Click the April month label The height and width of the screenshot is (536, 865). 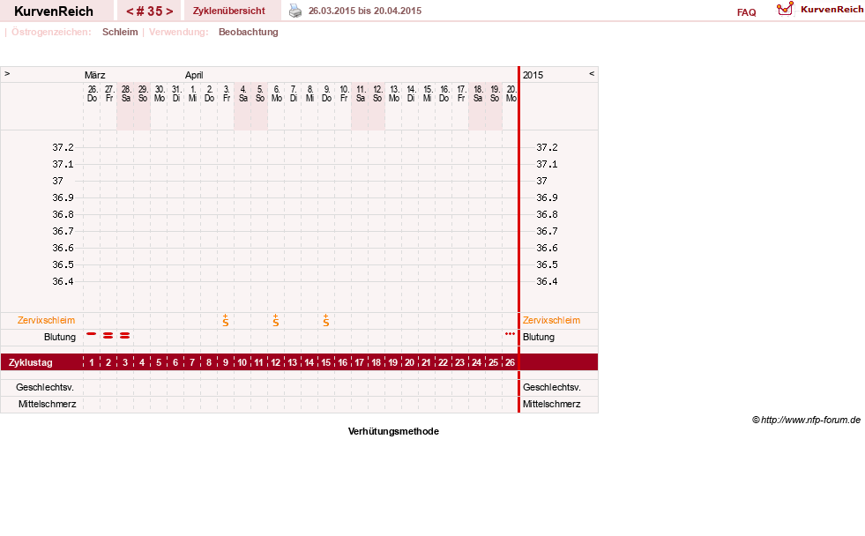click(194, 75)
